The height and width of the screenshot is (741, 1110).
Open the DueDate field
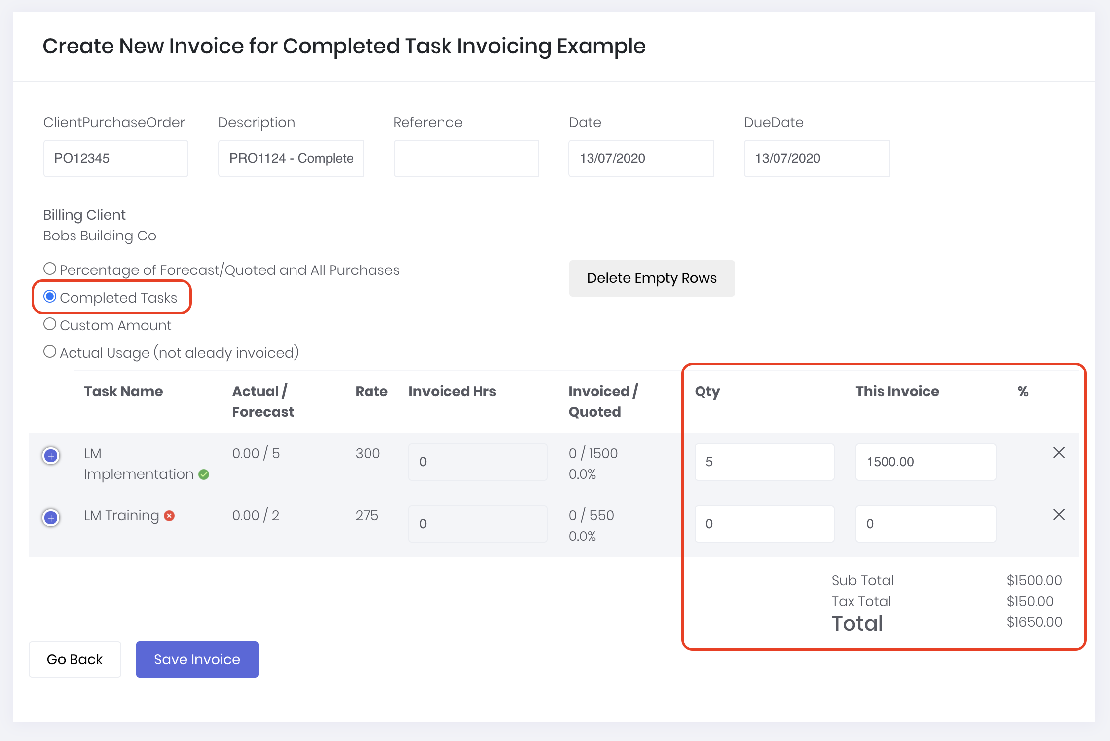coord(816,158)
